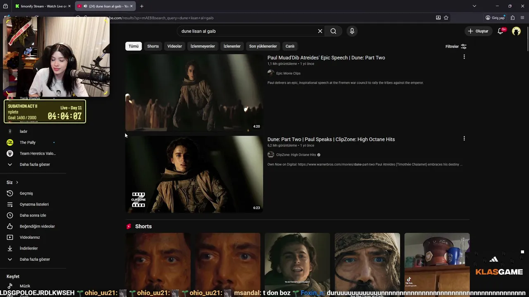Open the Short with the hooded blue-eyed man

[x=367, y=264]
